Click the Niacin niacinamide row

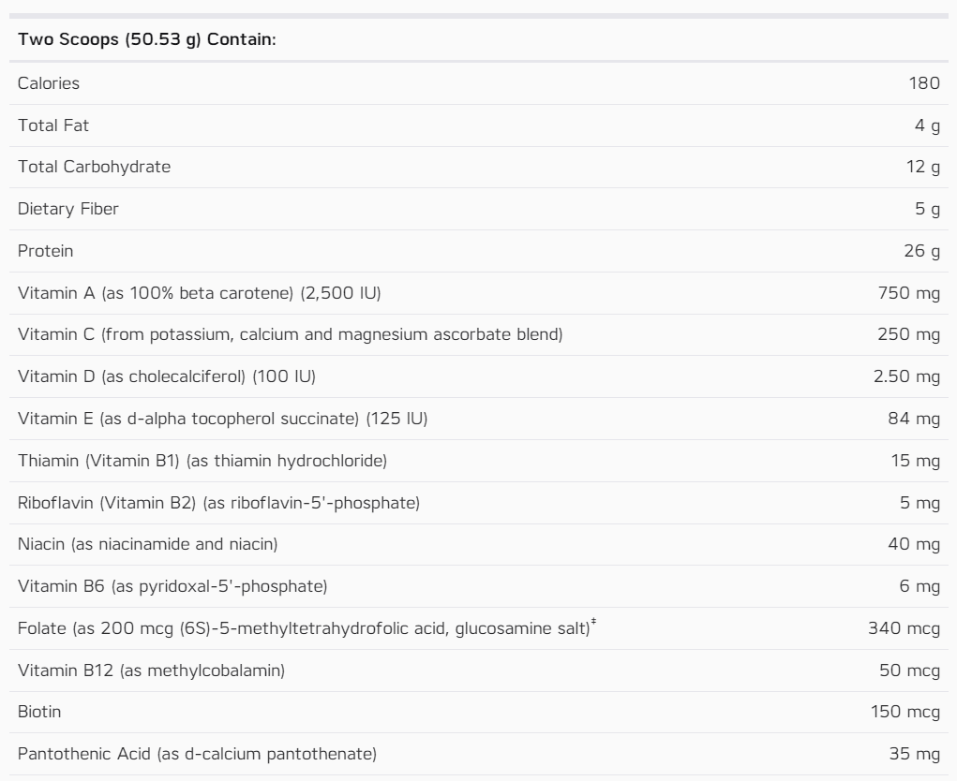click(478, 544)
